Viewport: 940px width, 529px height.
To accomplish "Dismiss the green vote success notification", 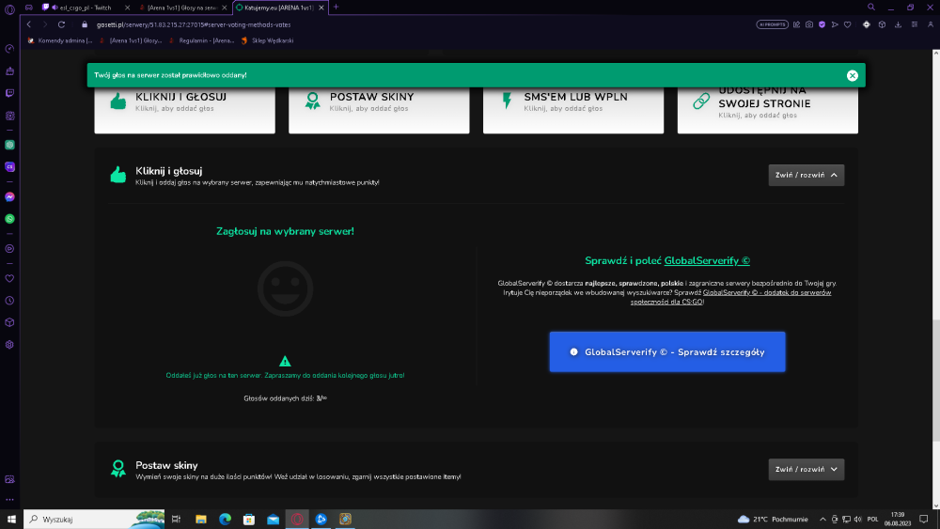I will click(852, 75).
